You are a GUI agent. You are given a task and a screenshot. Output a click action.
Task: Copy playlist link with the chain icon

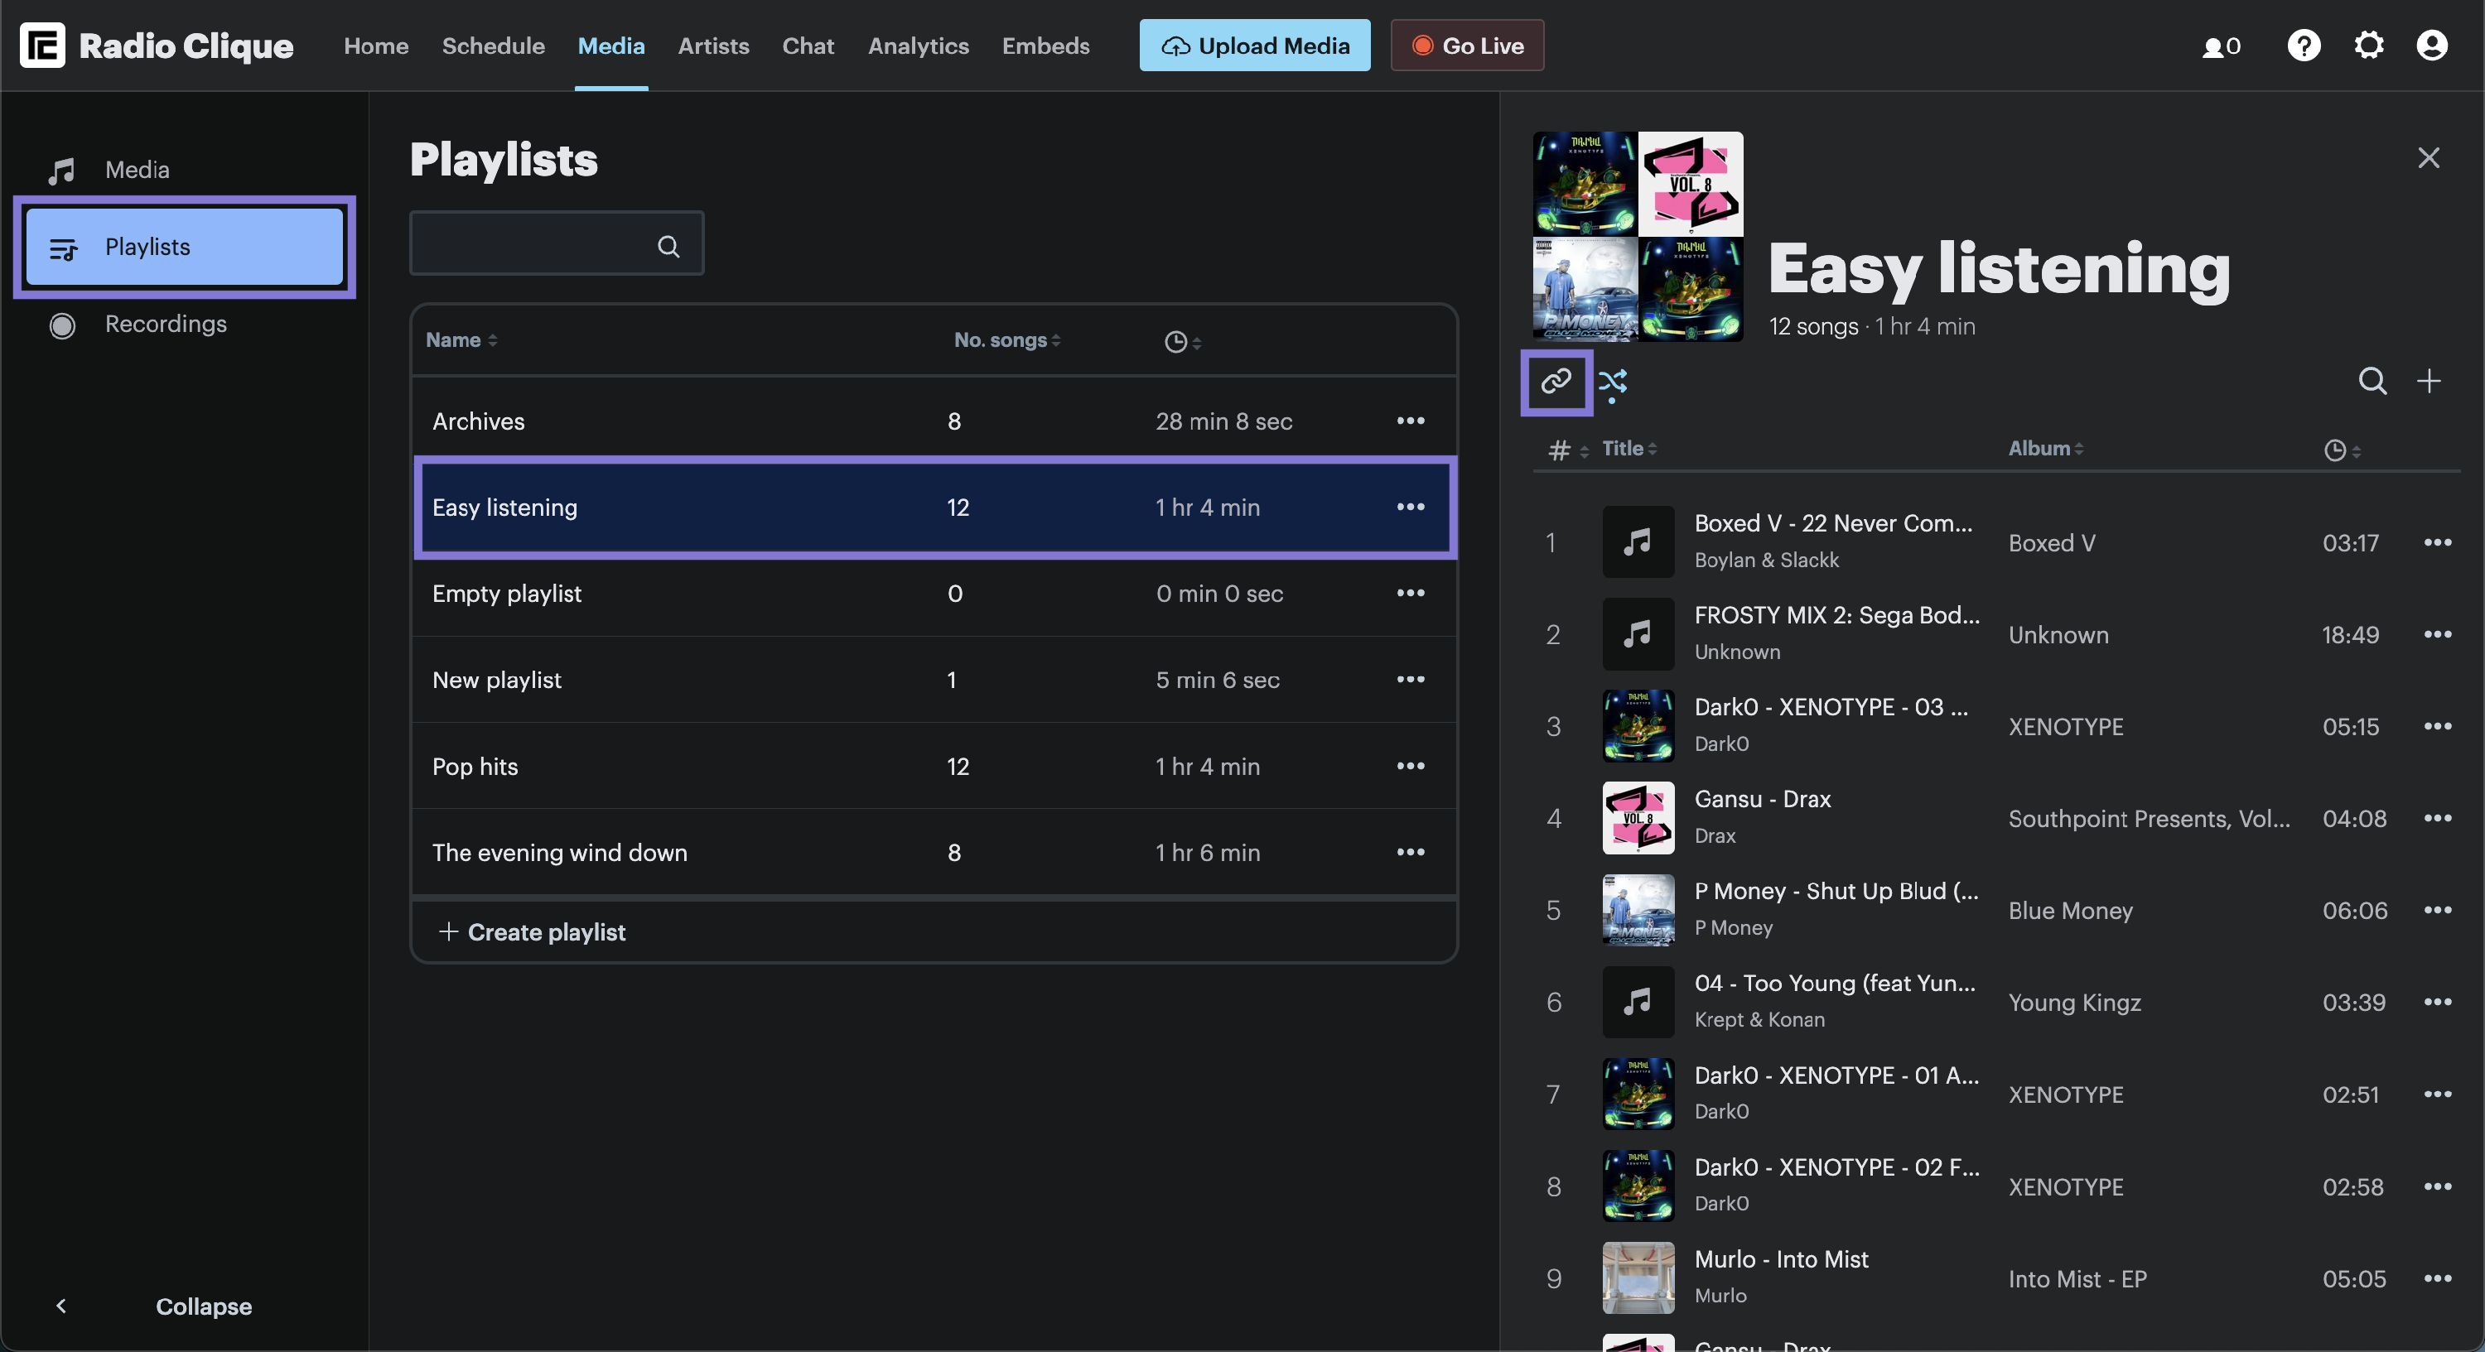click(1556, 382)
